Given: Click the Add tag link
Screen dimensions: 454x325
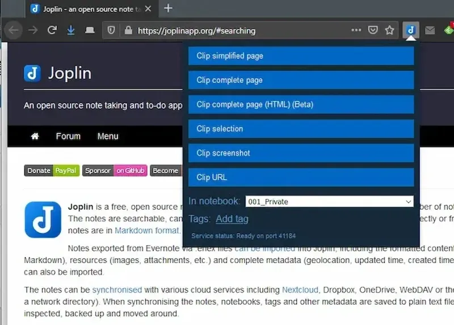Looking at the screenshot, I should tap(232, 219).
